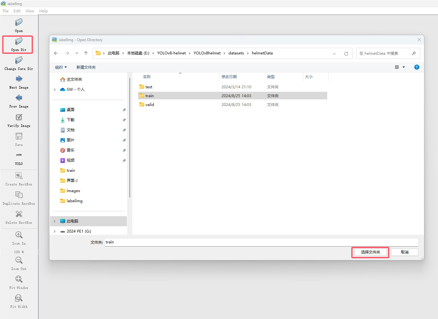Viewport: 438px width, 319px height.
Task: Open the 组织 dropdown menu
Action: 61,67
